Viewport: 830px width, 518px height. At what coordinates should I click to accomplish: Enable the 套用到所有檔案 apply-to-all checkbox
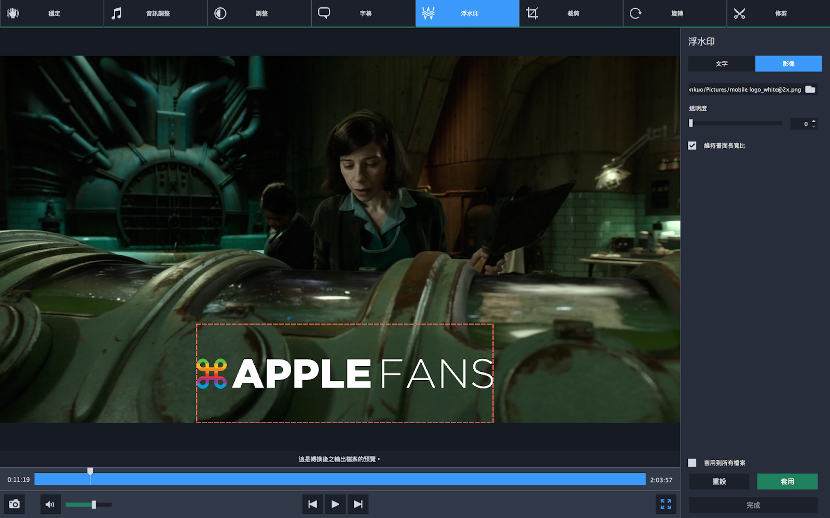692,463
